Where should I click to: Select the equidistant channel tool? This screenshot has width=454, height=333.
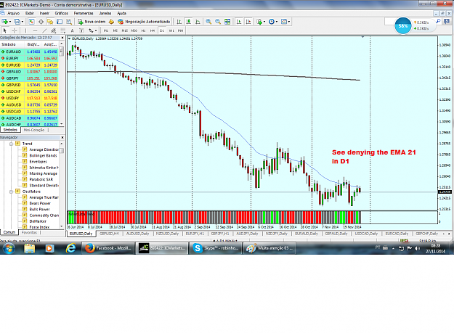[54, 30]
